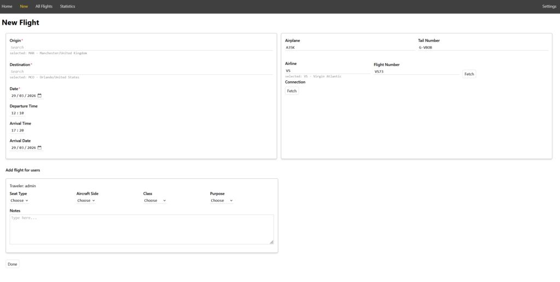
Task: Click the Departure Time field 12:10
Action: [x=17, y=113]
